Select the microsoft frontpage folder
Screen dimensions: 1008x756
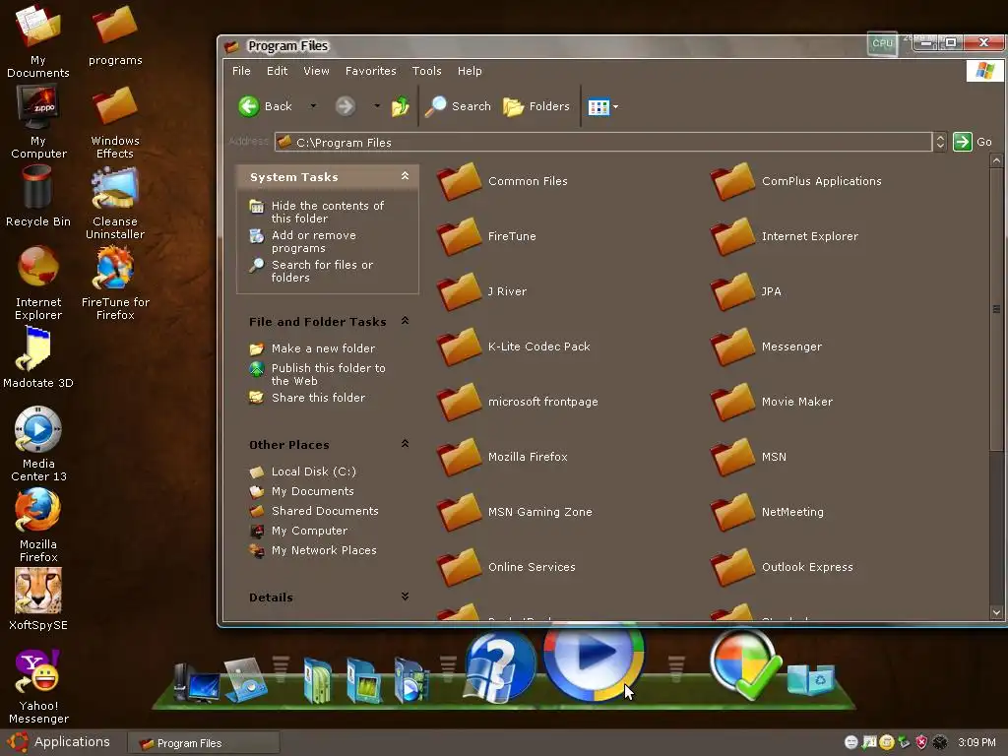518,402
